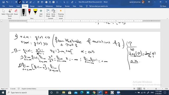Open the Help tab

point(81,6)
